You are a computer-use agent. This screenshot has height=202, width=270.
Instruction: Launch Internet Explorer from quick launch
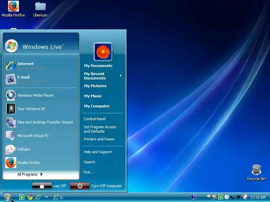click(38, 197)
